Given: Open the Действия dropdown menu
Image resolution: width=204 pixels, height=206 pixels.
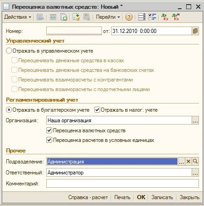Looking at the screenshot, I should [x=18, y=17].
